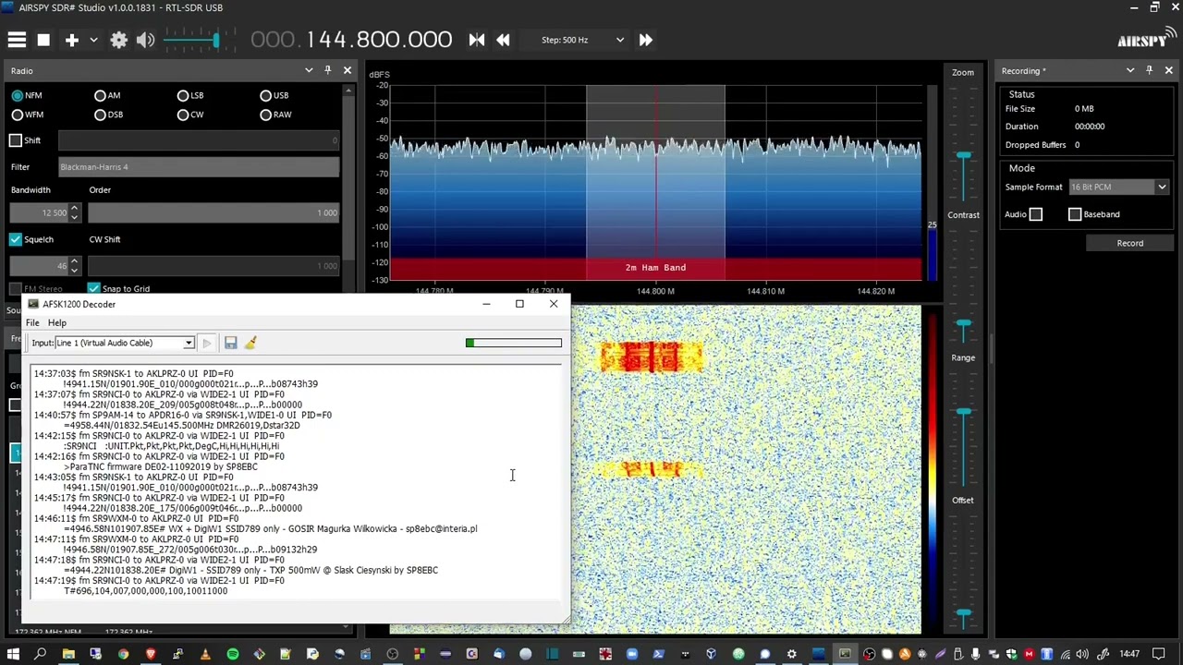This screenshot has width=1183, height=665.
Task: Click the Order 1.000 field
Action: click(213, 212)
